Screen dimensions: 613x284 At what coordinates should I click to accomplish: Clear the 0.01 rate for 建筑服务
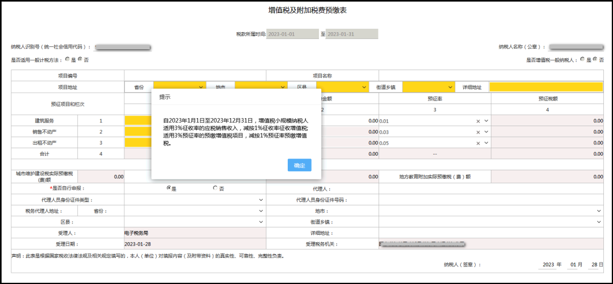point(478,121)
